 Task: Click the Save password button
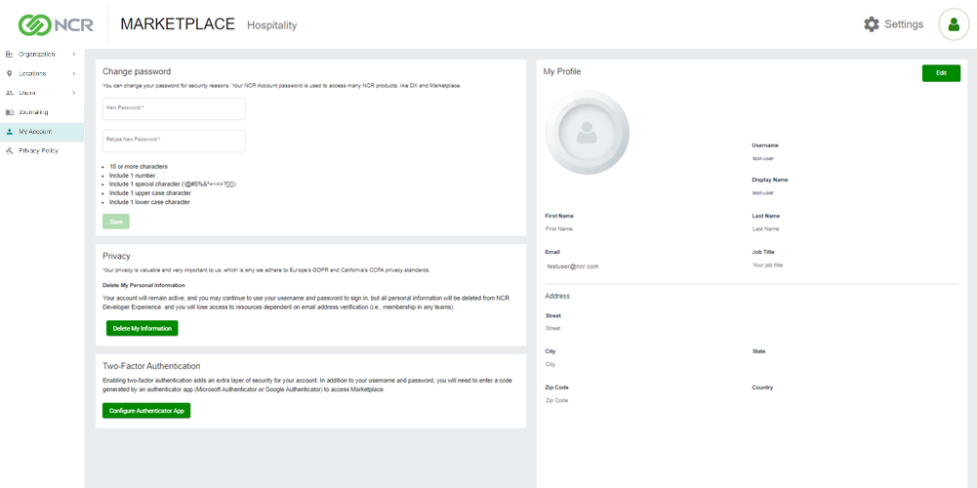(116, 222)
